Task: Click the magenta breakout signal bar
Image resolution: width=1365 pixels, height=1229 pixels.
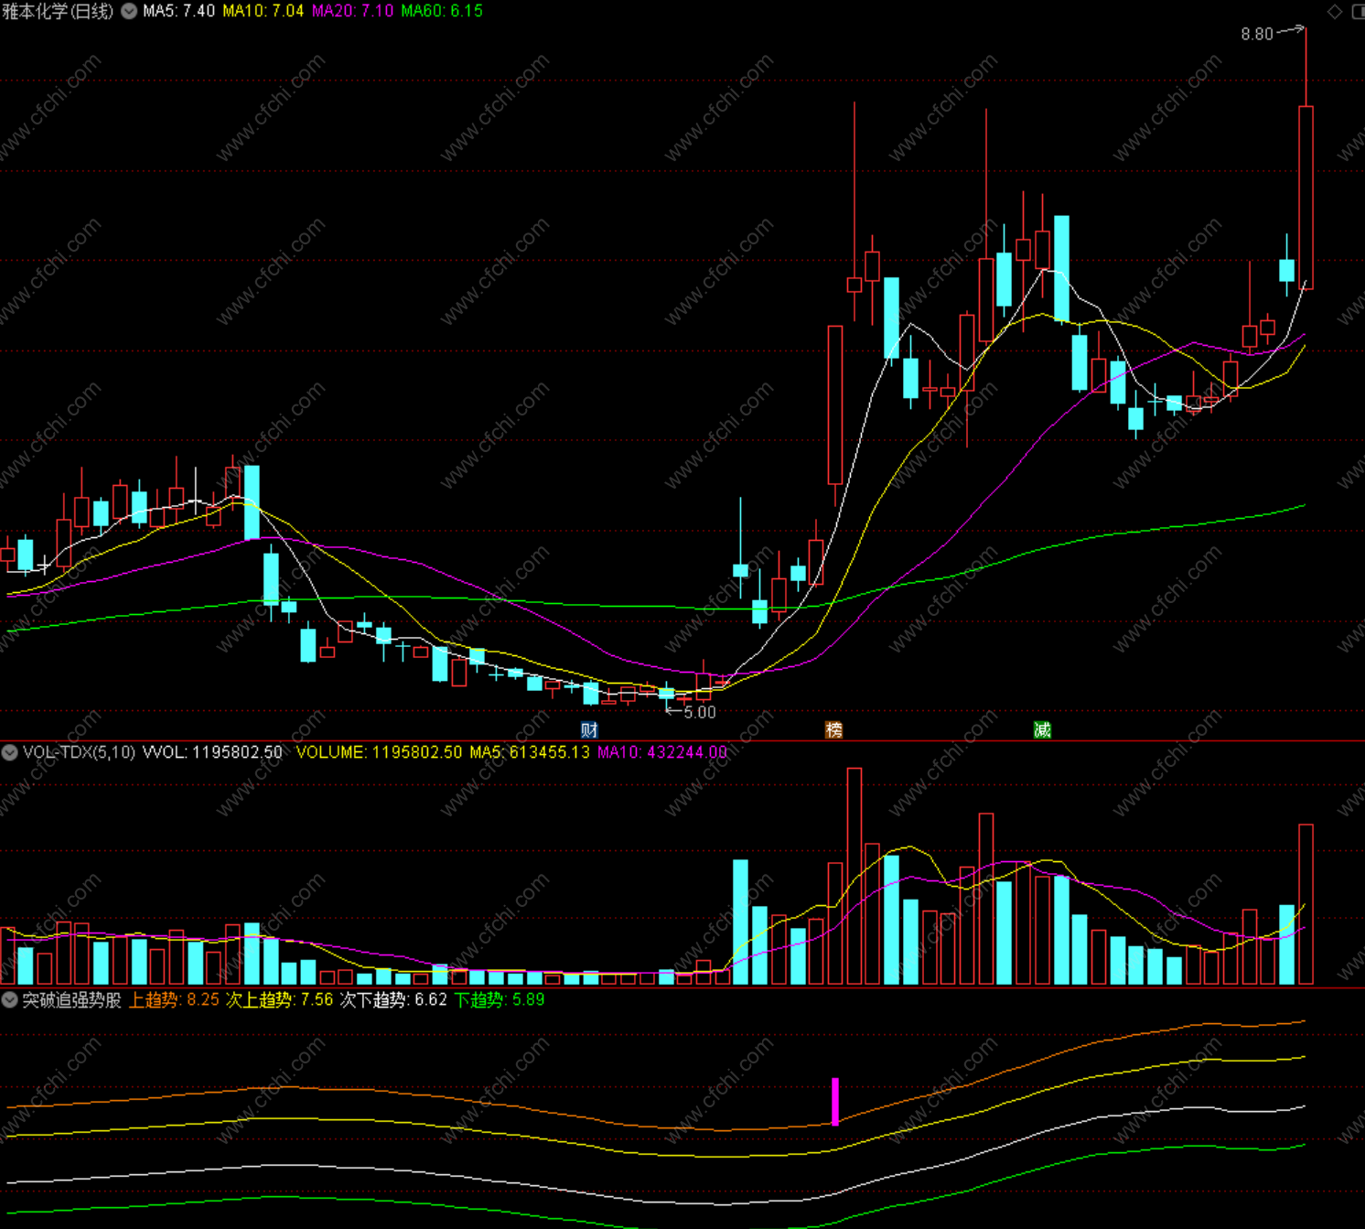Action: pos(835,1102)
